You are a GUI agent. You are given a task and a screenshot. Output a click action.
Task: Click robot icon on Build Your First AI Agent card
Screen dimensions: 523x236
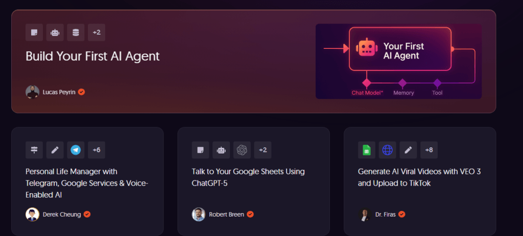[55, 33]
